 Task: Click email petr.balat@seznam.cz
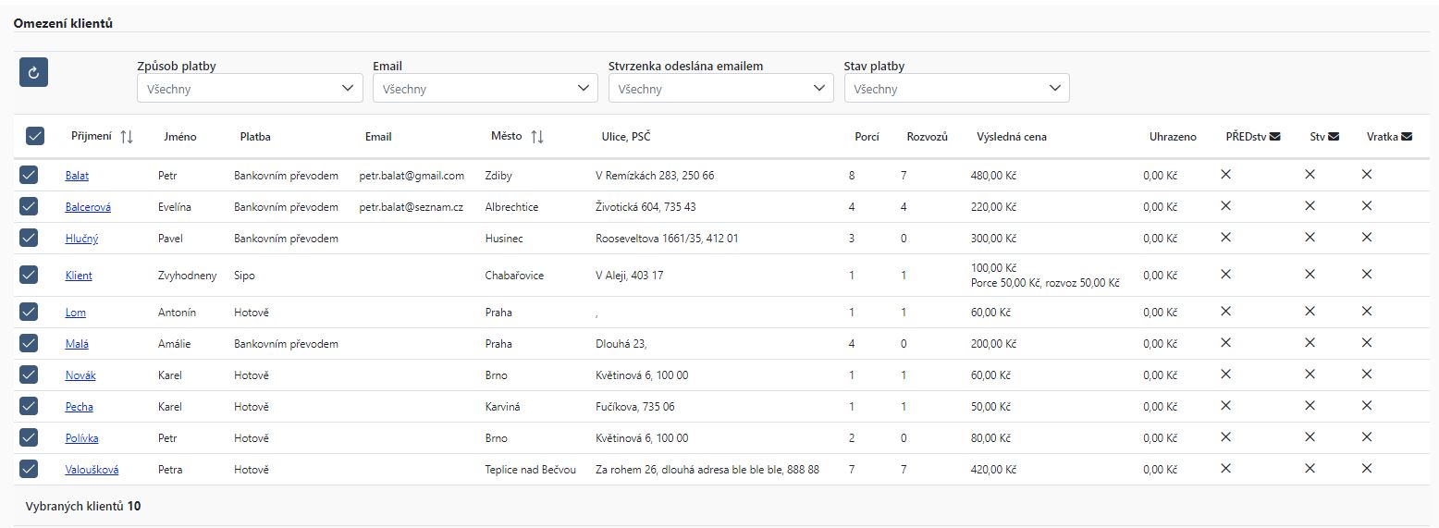412,207
